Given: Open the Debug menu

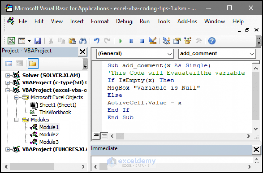Looking at the screenshot, I should click(x=124, y=22).
